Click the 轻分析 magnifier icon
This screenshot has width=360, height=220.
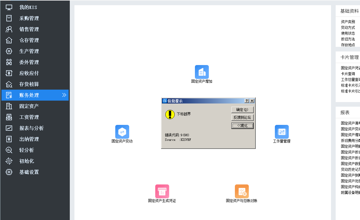[9, 150]
